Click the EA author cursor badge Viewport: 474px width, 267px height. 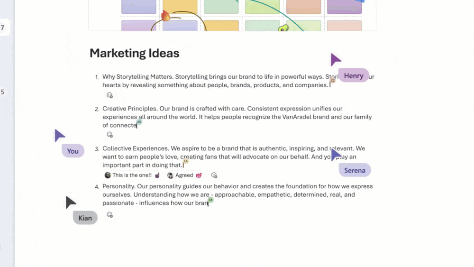click(186, 161)
